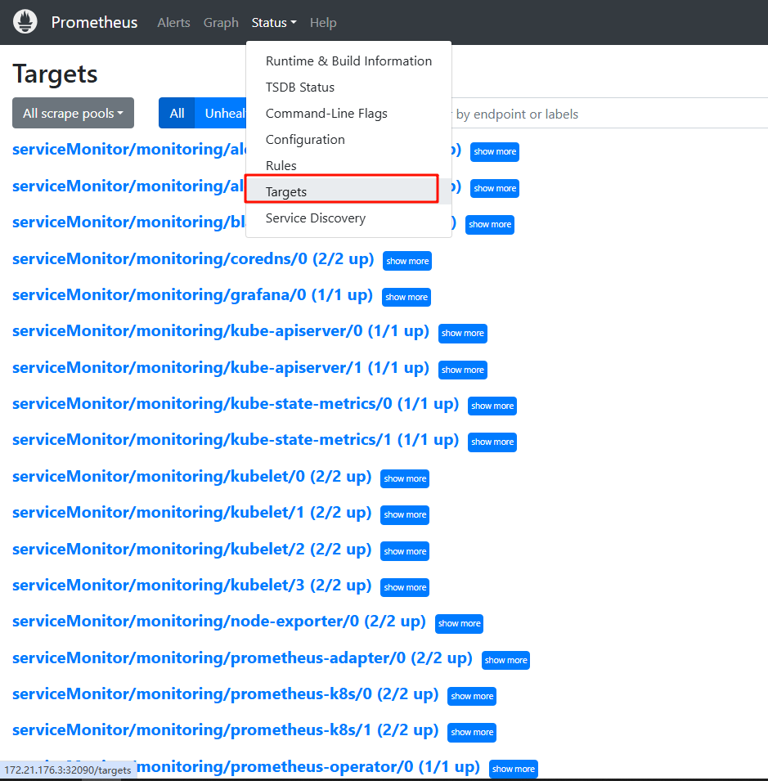
Task: Open the kubelet/3 scrape pool link
Action: tap(191, 585)
